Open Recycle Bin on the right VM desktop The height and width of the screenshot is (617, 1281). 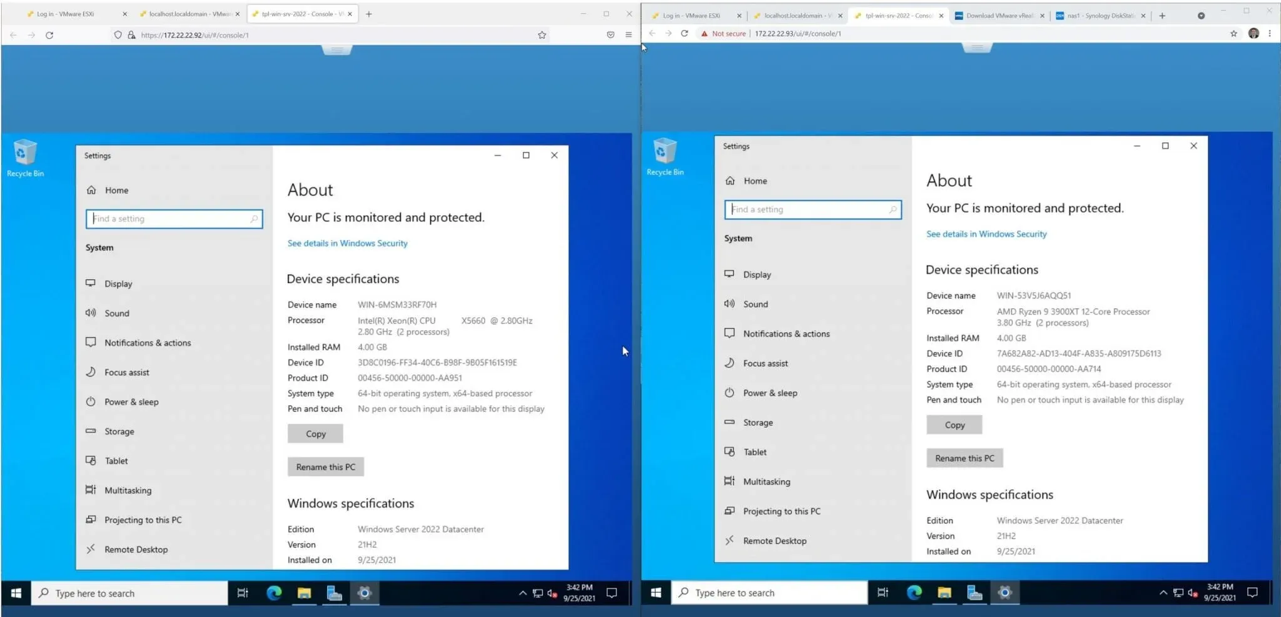tap(665, 156)
